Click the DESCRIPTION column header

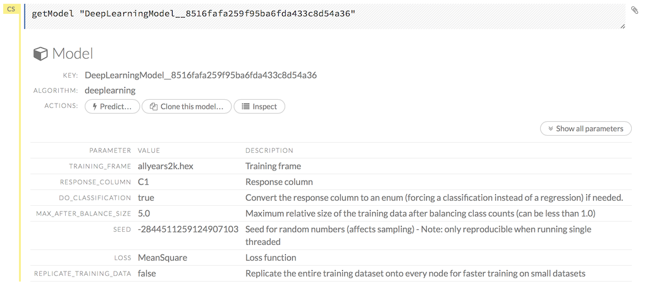tap(269, 151)
